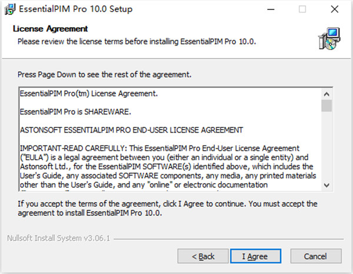
Task: Click the empty scrollbar track below the thumb
Action: pos(327,147)
